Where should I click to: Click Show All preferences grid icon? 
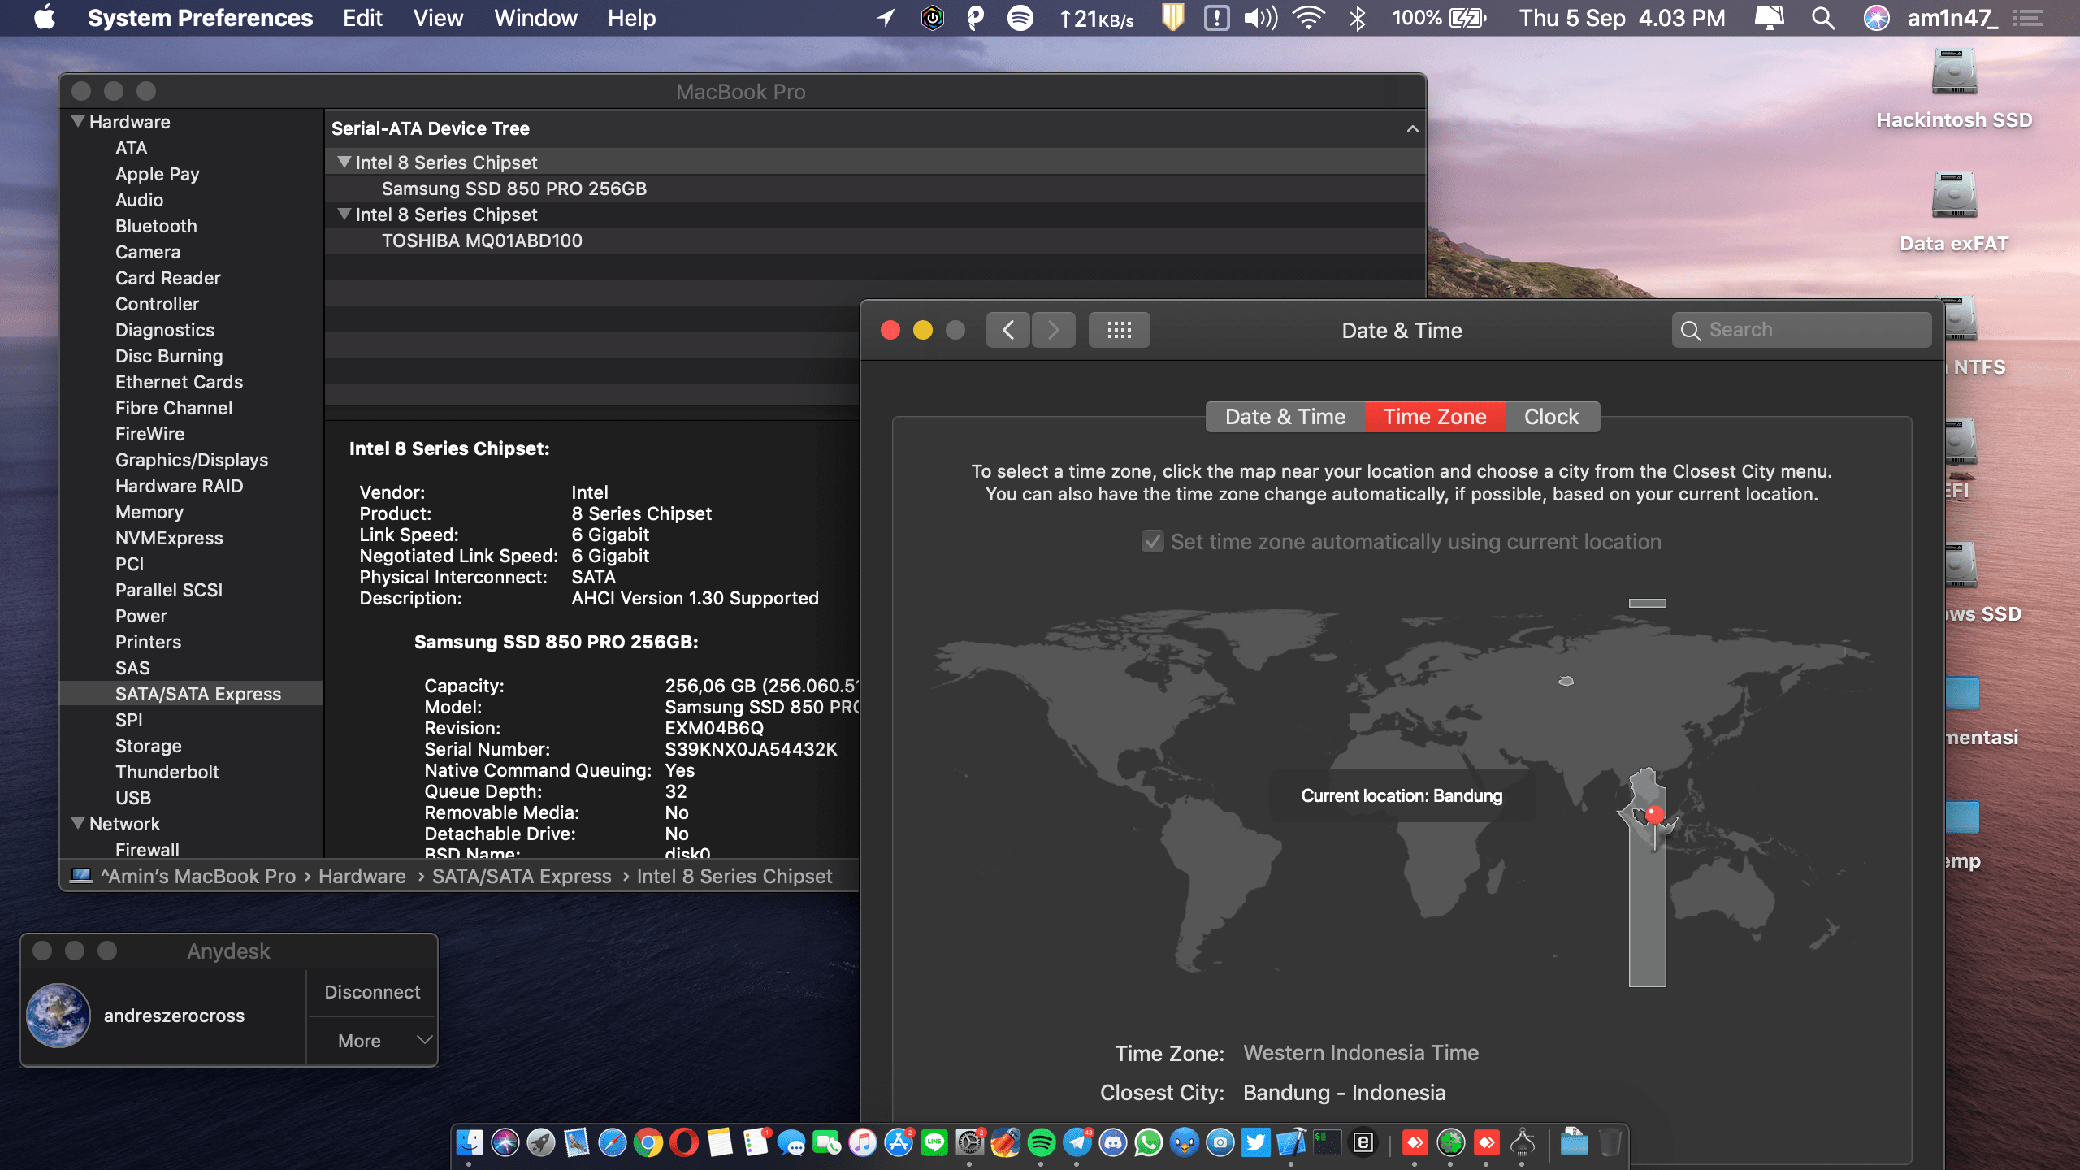tap(1119, 330)
